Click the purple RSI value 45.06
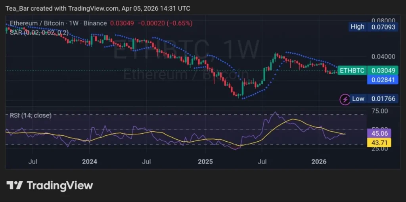The width and height of the screenshot is (406, 202). 379,133
